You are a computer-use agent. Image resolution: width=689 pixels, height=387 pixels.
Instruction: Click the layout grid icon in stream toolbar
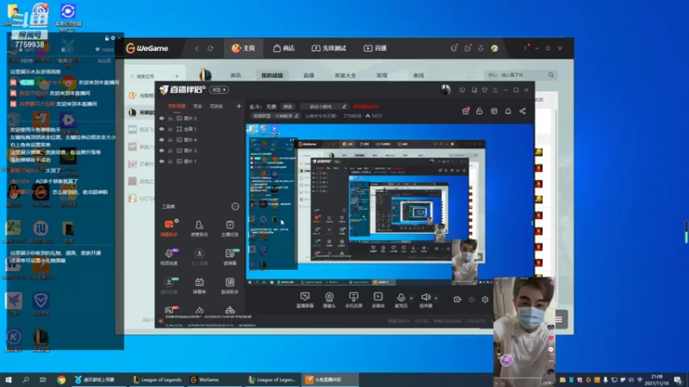tap(493, 112)
